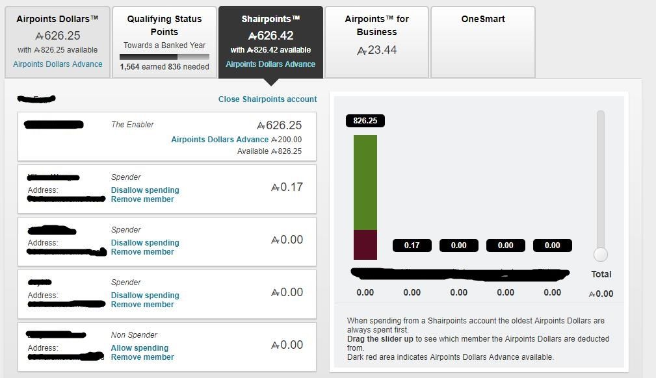656x378 pixels.
Task: Click '1,564 earned 836 needed' text
Action: click(x=164, y=66)
